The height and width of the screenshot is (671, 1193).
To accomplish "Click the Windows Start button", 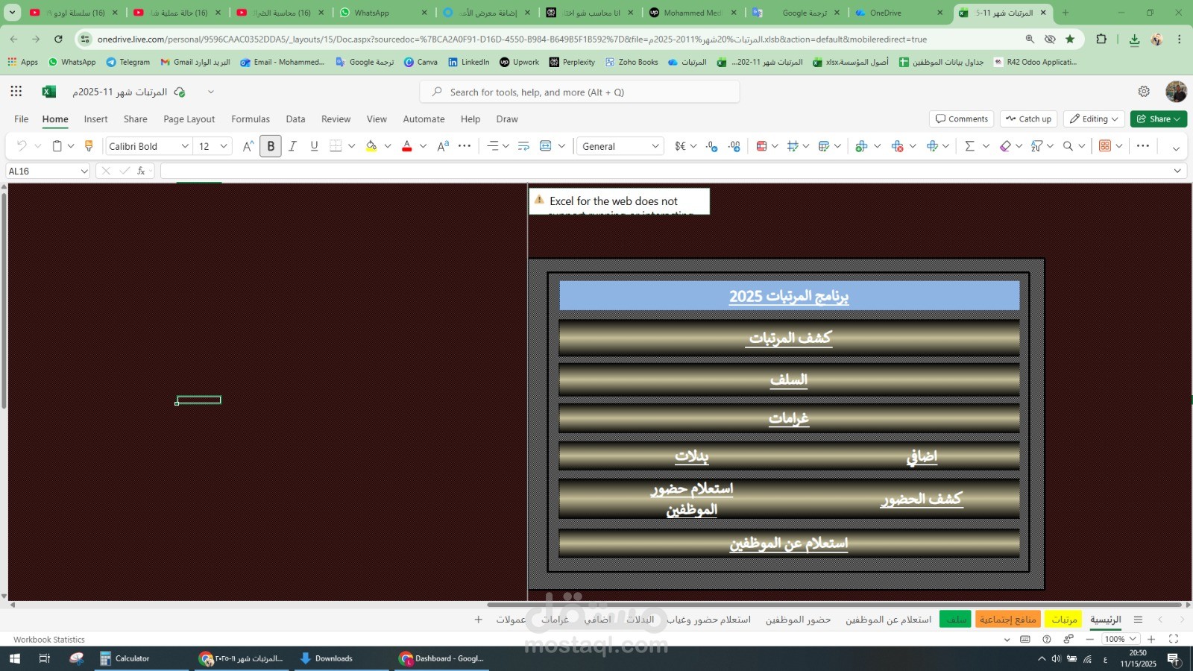I will [x=15, y=658].
